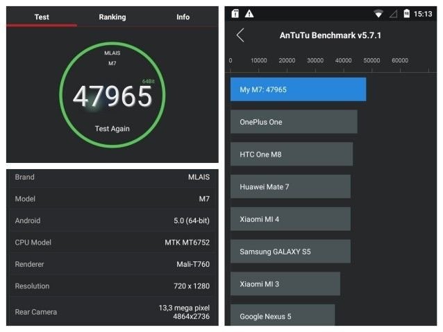Click the Renderer Mali-T760 row
This screenshot has width=443, height=332.
pos(112,264)
